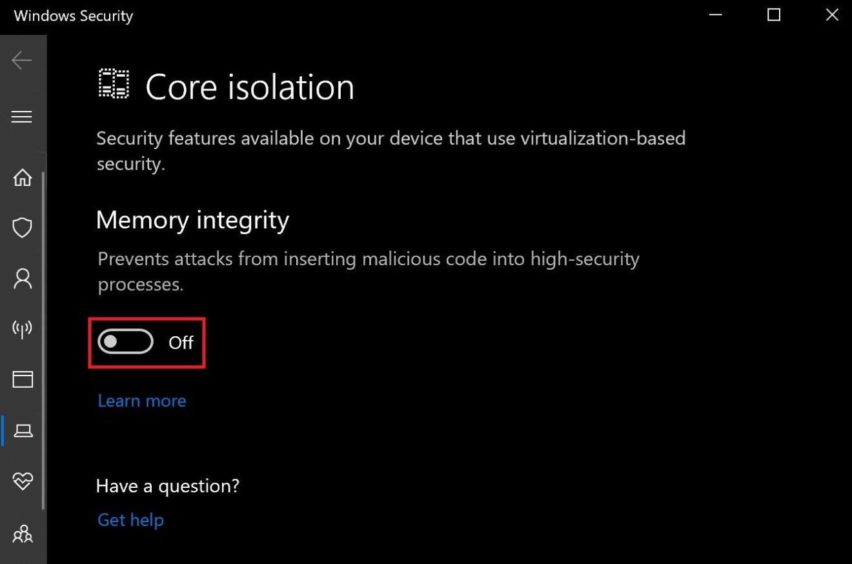Click the Get help link
This screenshot has width=852, height=564.
click(130, 519)
